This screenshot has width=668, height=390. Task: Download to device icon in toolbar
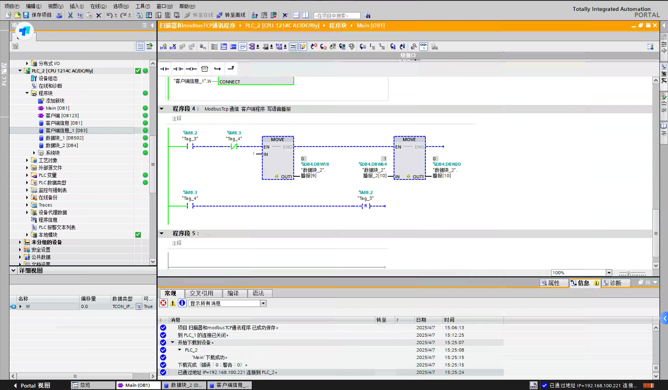[149, 15]
